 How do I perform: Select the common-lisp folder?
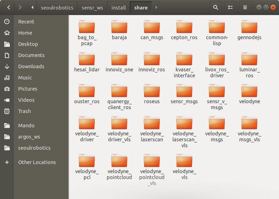click(x=217, y=33)
